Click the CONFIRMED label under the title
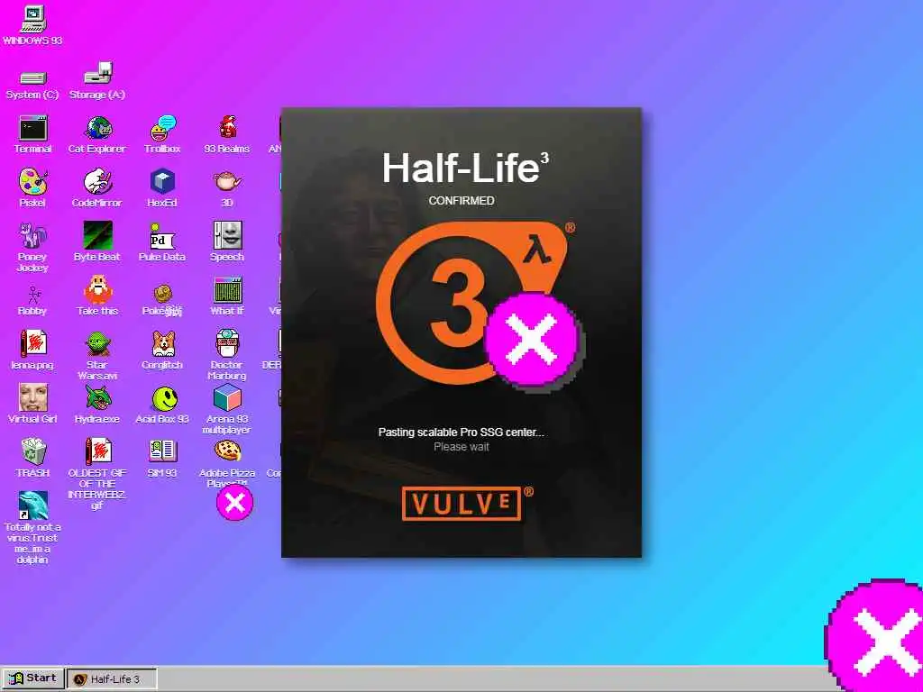The image size is (923, 692). [x=461, y=201]
